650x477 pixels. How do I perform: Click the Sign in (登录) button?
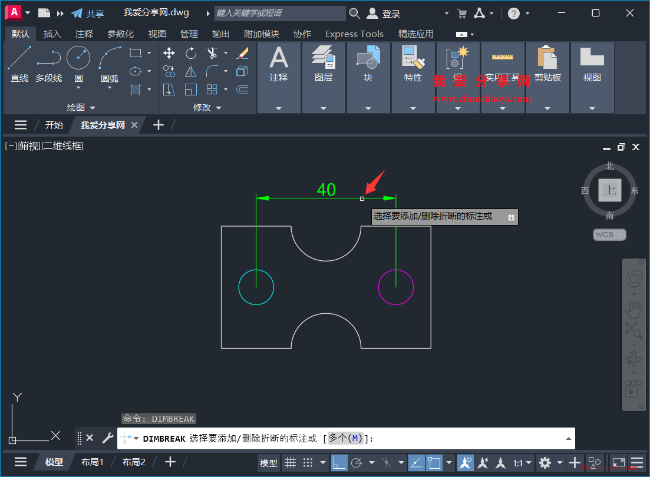point(384,14)
